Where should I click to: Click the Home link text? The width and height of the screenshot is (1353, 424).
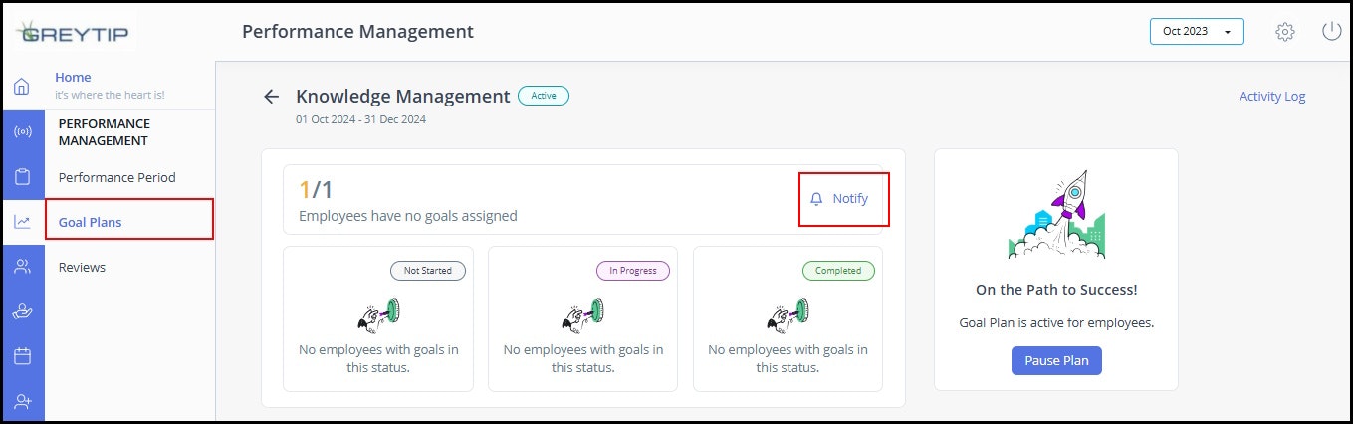(73, 77)
